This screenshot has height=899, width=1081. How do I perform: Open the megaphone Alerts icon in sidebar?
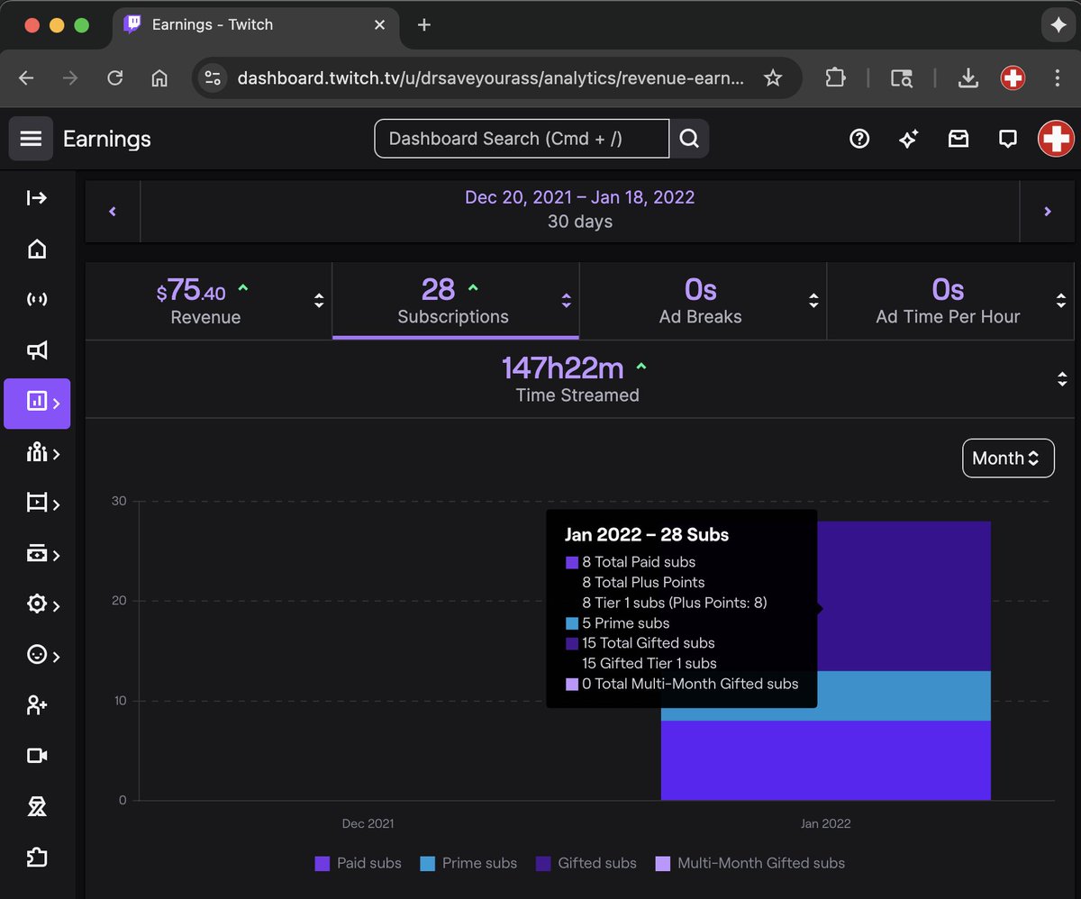pos(37,350)
